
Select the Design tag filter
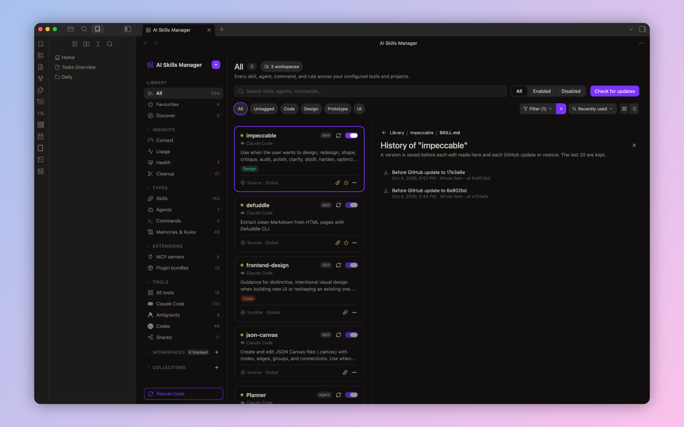tap(311, 109)
